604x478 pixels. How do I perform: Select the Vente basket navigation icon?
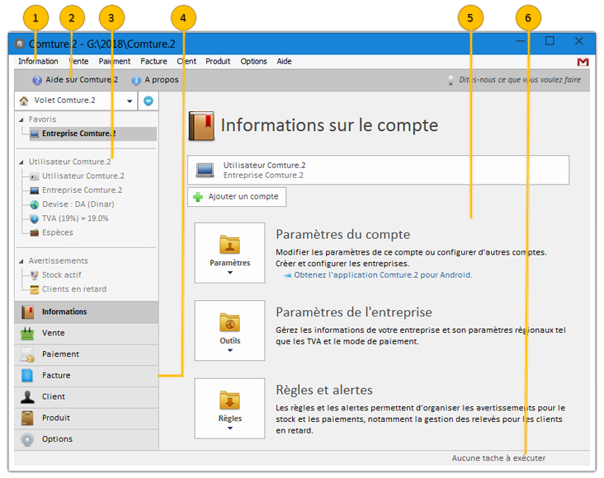pos(28,333)
